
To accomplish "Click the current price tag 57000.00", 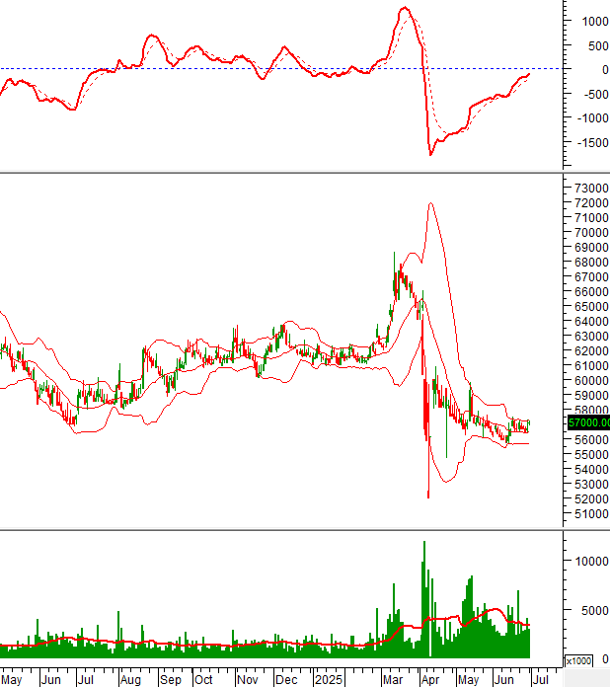I will point(588,422).
